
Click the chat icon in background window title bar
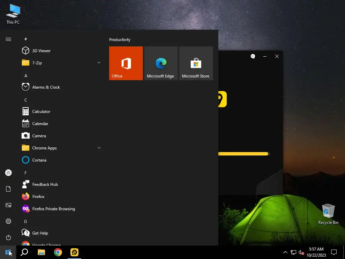coord(253,56)
